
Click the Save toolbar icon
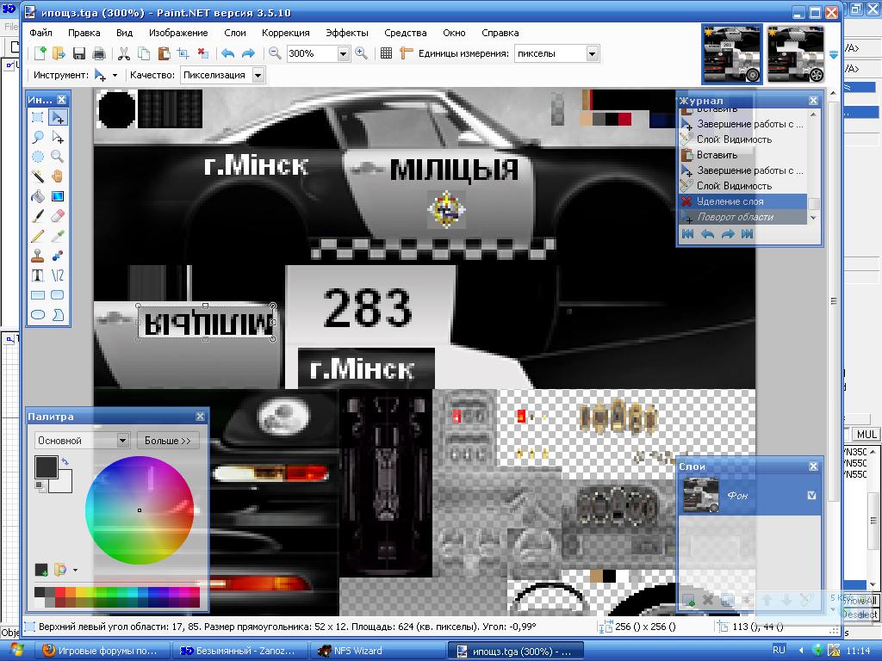point(78,53)
